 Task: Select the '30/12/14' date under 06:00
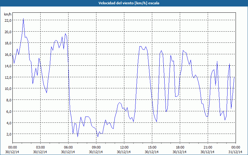tap(68, 152)
